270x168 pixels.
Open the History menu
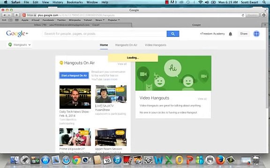click(x=58, y=2)
